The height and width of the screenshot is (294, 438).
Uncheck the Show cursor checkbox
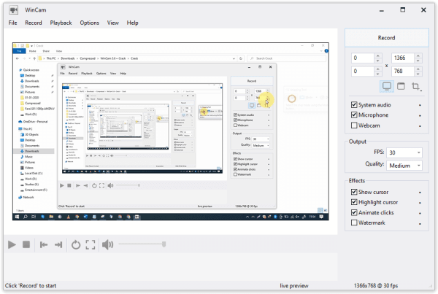(x=354, y=192)
